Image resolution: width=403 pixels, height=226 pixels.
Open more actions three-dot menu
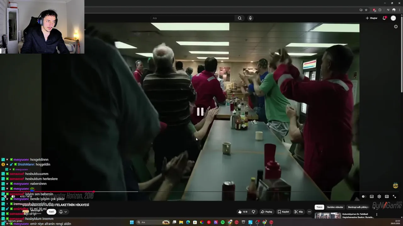(x=309, y=212)
